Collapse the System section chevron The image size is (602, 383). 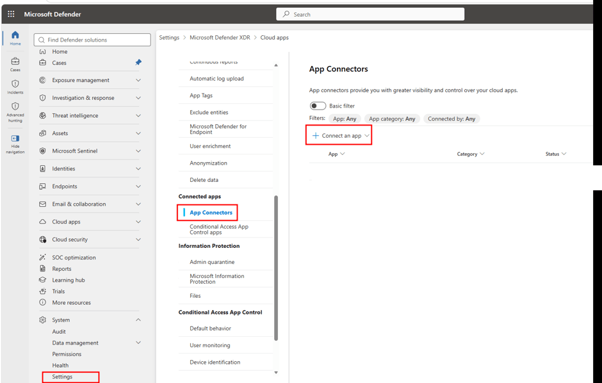pos(138,320)
